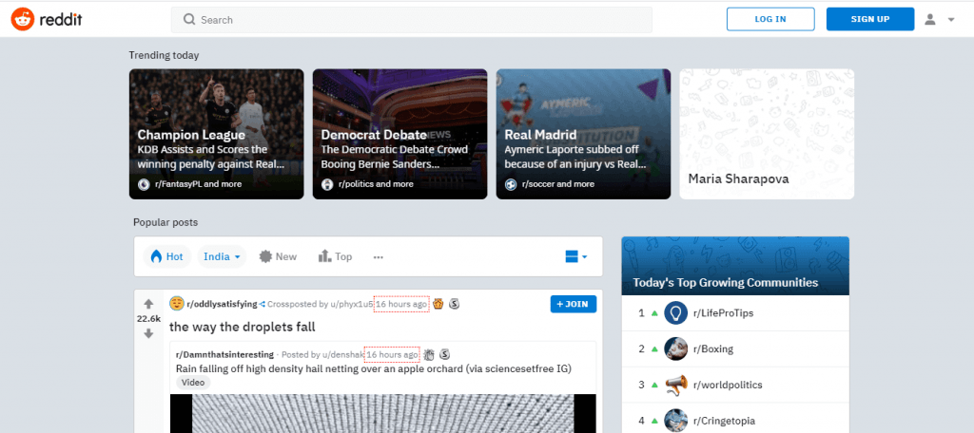Click the LOG IN button

(x=770, y=19)
